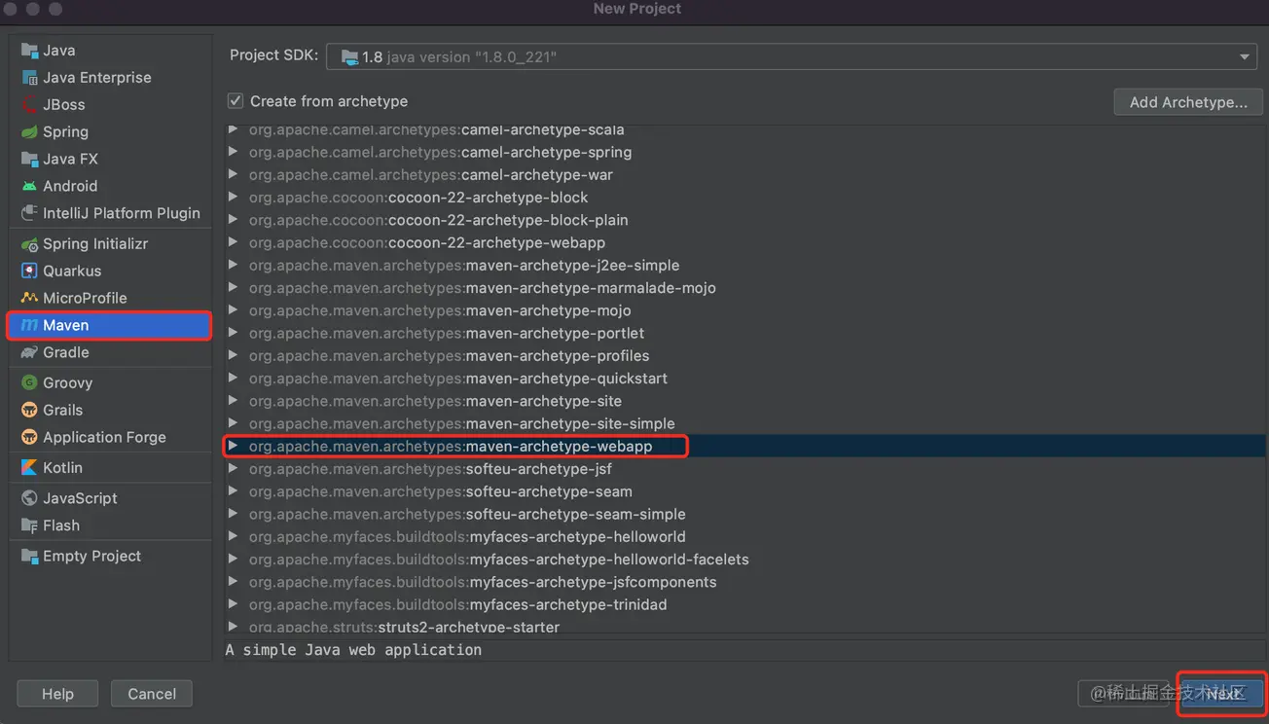1269x724 pixels.
Task: Select softeu-archetype-seam row
Action: 745,491
